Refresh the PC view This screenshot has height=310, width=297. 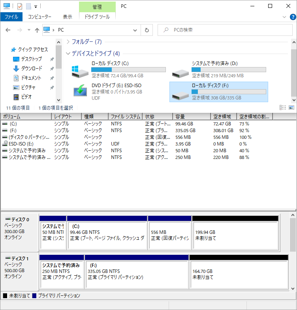147,30
